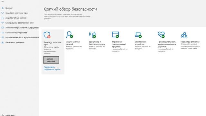Viewport: 206px width, 116px height.
Task: Click status text under Брандмауэр tile
Action: tap(97, 48)
